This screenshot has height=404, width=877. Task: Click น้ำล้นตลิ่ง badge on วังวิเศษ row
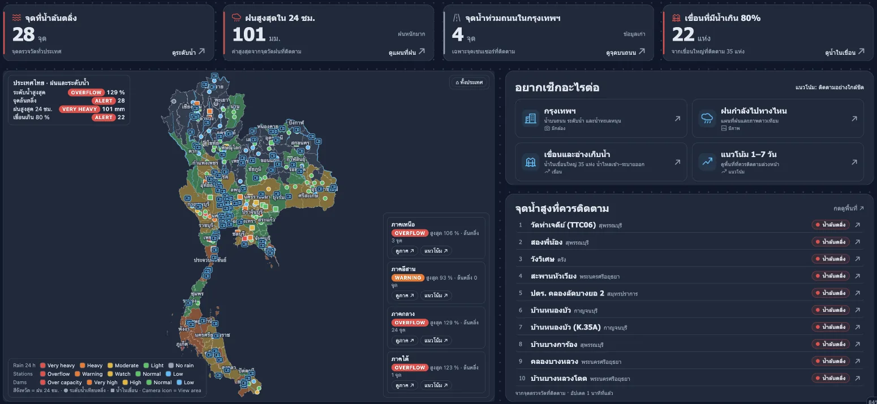point(831,259)
